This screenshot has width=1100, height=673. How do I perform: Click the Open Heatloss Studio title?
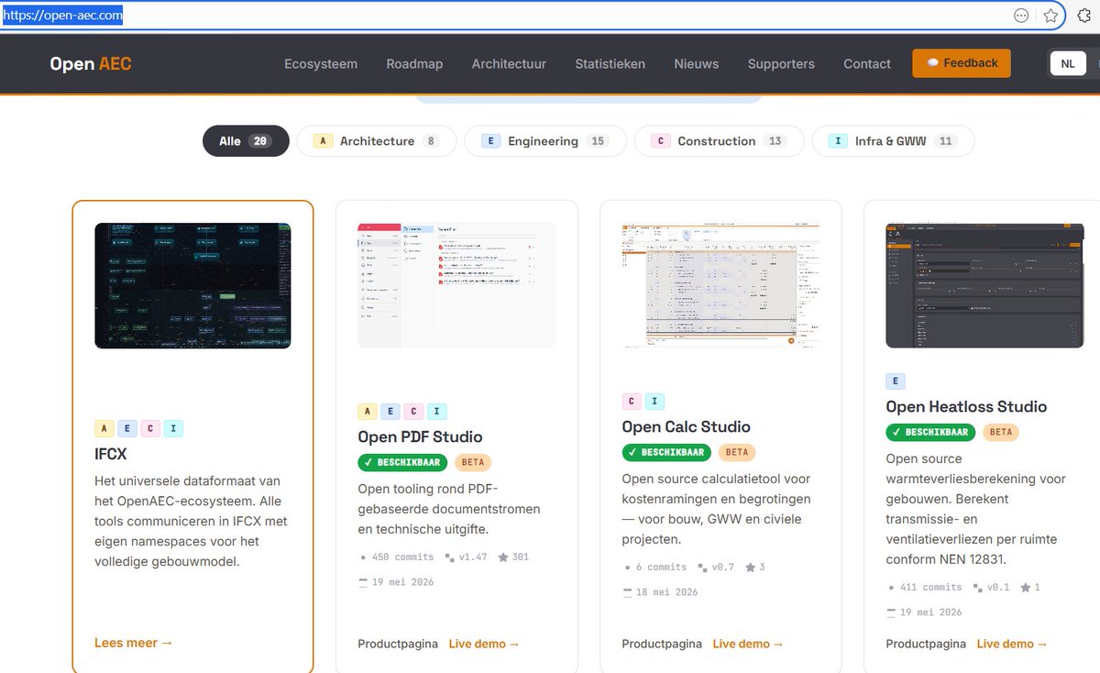tap(966, 406)
